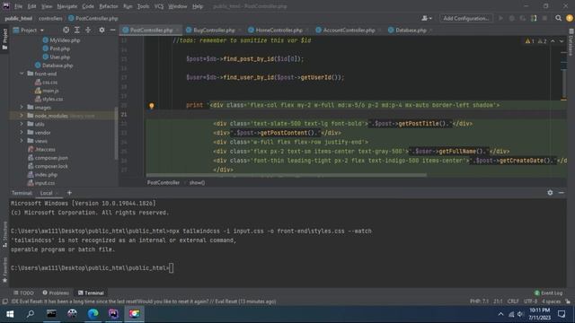The image size is (575, 323).
Task: Open Microsoft Edge from taskbar
Action: click(93, 314)
